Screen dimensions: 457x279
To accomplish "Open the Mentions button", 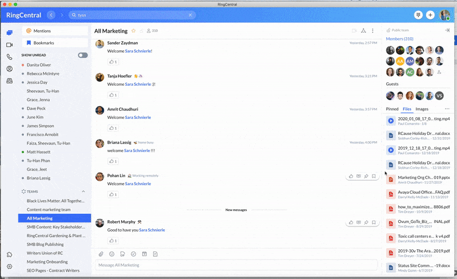I will (55, 30).
